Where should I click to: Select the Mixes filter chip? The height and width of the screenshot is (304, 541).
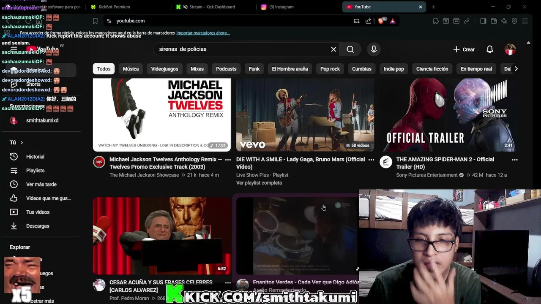coord(197,69)
